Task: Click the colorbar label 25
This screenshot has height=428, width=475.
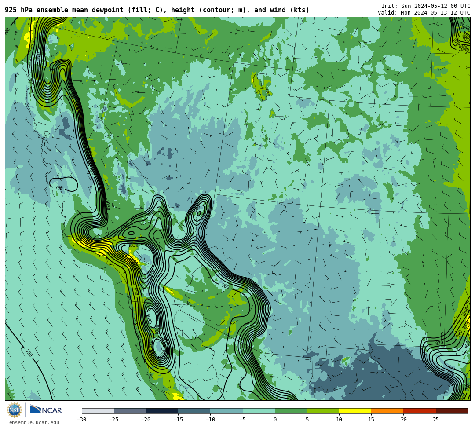Action: coord(435,420)
